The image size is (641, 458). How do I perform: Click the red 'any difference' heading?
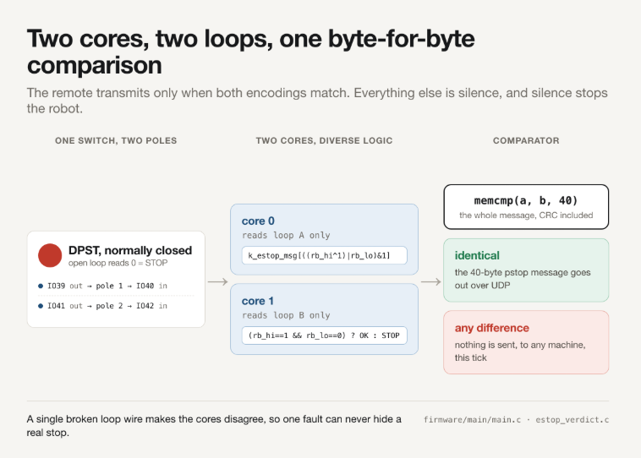(x=492, y=328)
